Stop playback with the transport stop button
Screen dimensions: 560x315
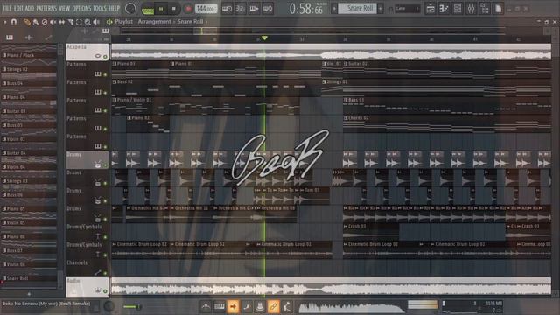click(174, 9)
